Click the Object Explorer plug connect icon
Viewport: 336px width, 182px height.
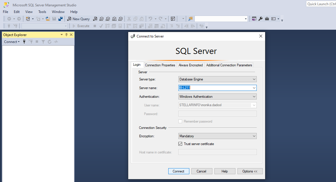pyautogui.click(x=24, y=42)
